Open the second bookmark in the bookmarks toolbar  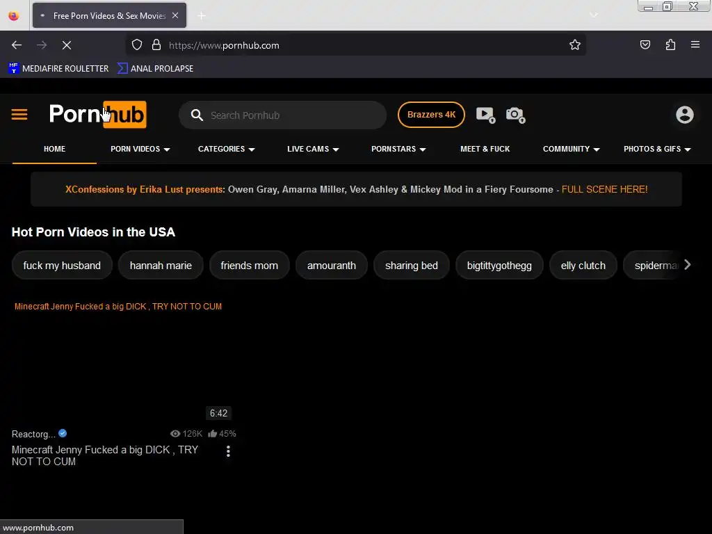[155, 69]
